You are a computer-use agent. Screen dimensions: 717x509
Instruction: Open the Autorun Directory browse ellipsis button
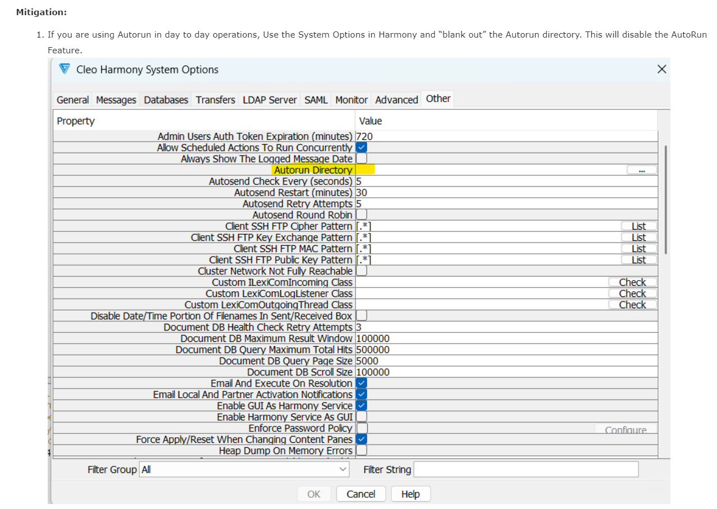641,169
